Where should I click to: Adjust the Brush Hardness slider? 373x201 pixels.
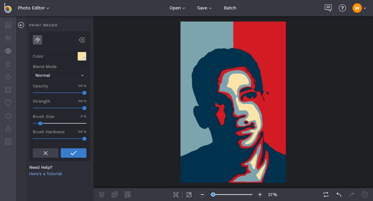click(60, 139)
